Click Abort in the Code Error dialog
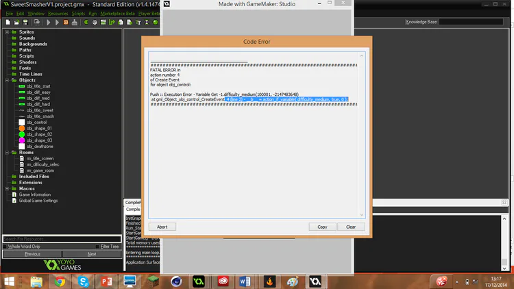514x289 pixels. [162, 227]
